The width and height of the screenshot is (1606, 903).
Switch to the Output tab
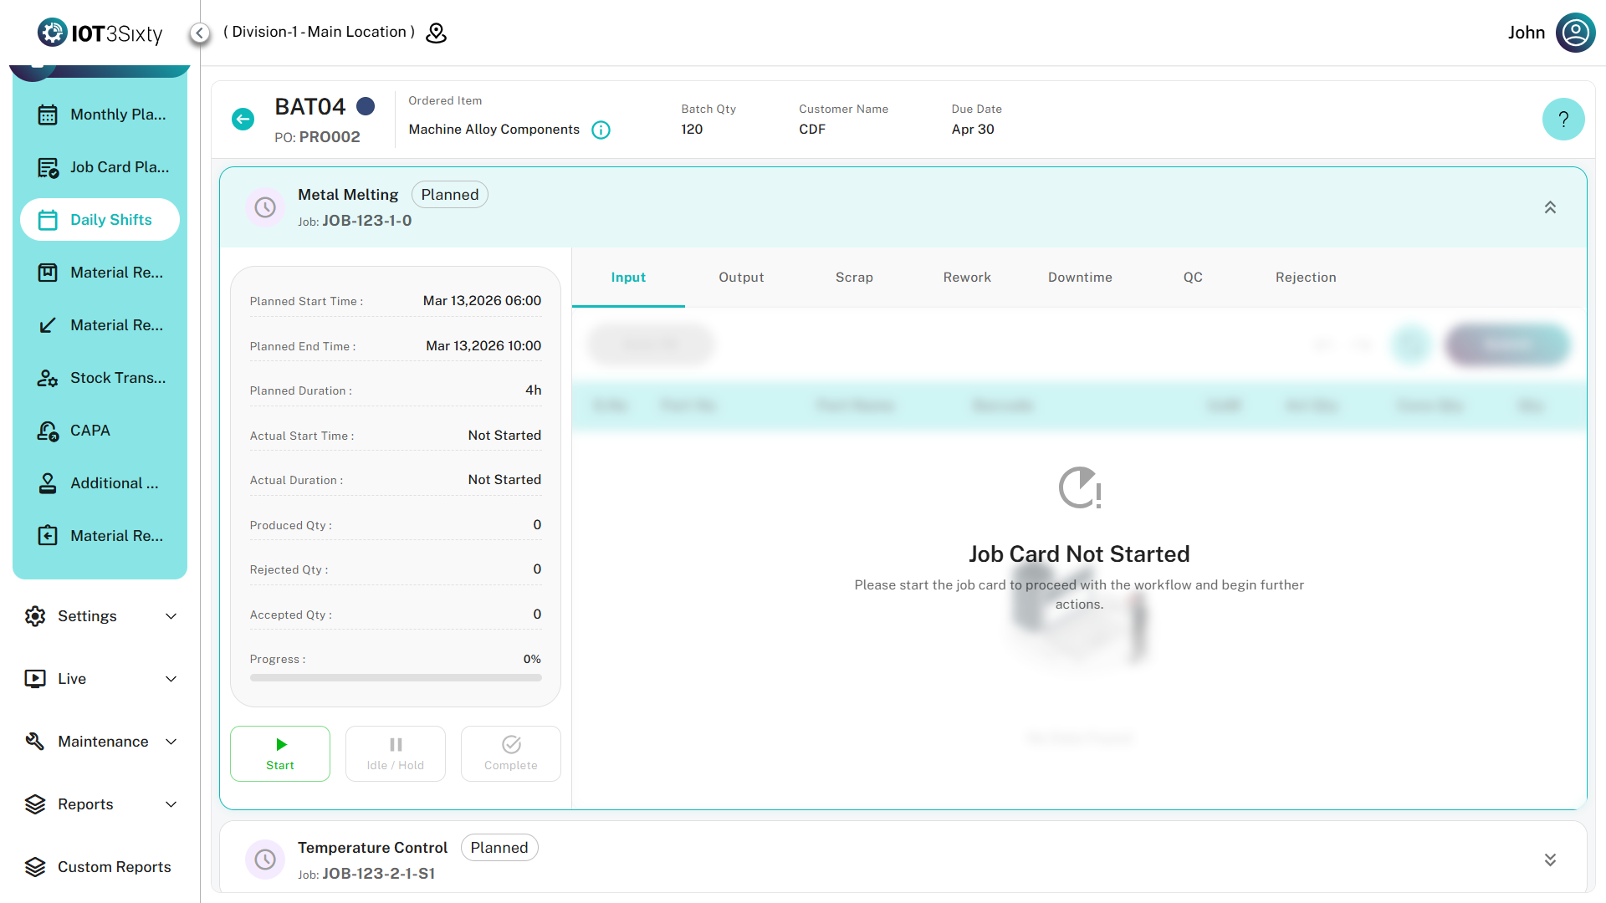tap(741, 278)
